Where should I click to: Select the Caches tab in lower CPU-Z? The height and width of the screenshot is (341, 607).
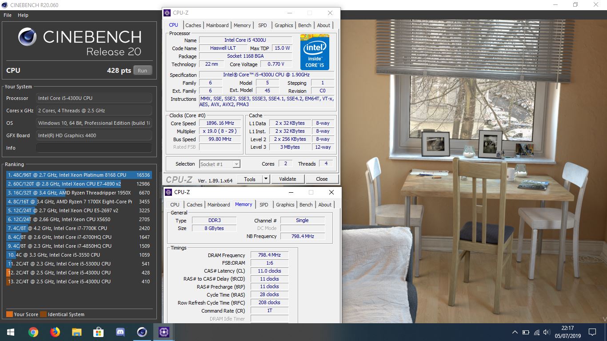tap(195, 205)
